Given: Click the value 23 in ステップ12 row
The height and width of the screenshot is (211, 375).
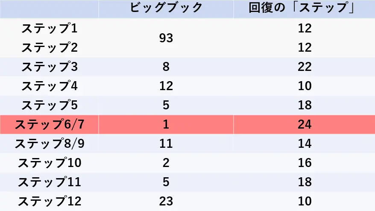Looking at the screenshot, I should pos(166,201).
